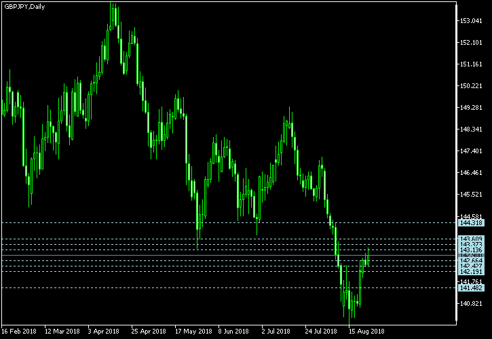Image resolution: width=492 pixels, height=339 pixels.
Task: Select the highlighted 142.191 level tag
Action: 471,272
